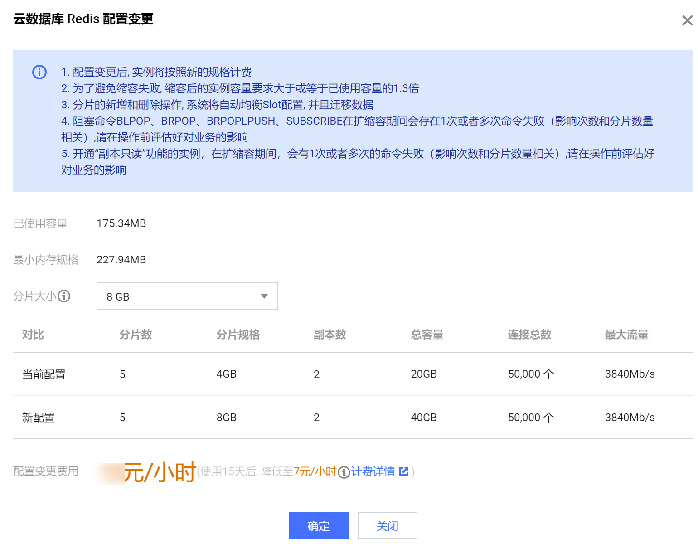Open the 8 GB shard size dropdown
Screen dimensions: 698x544
tap(187, 296)
